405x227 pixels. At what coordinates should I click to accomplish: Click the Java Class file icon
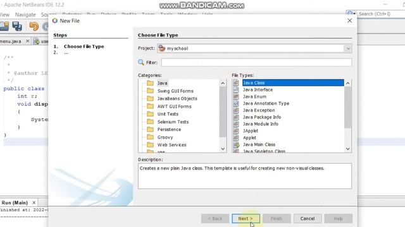tap(236, 83)
